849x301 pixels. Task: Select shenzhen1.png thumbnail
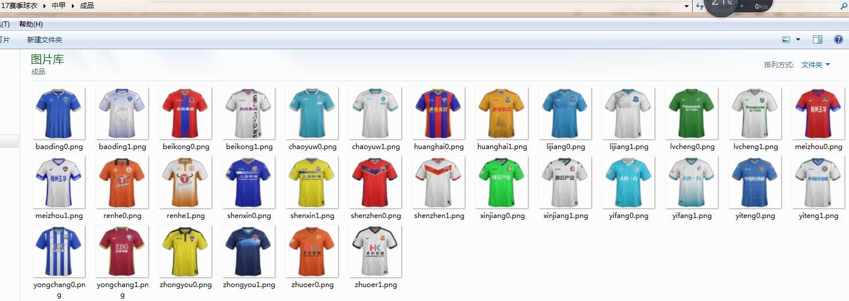point(438,182)
